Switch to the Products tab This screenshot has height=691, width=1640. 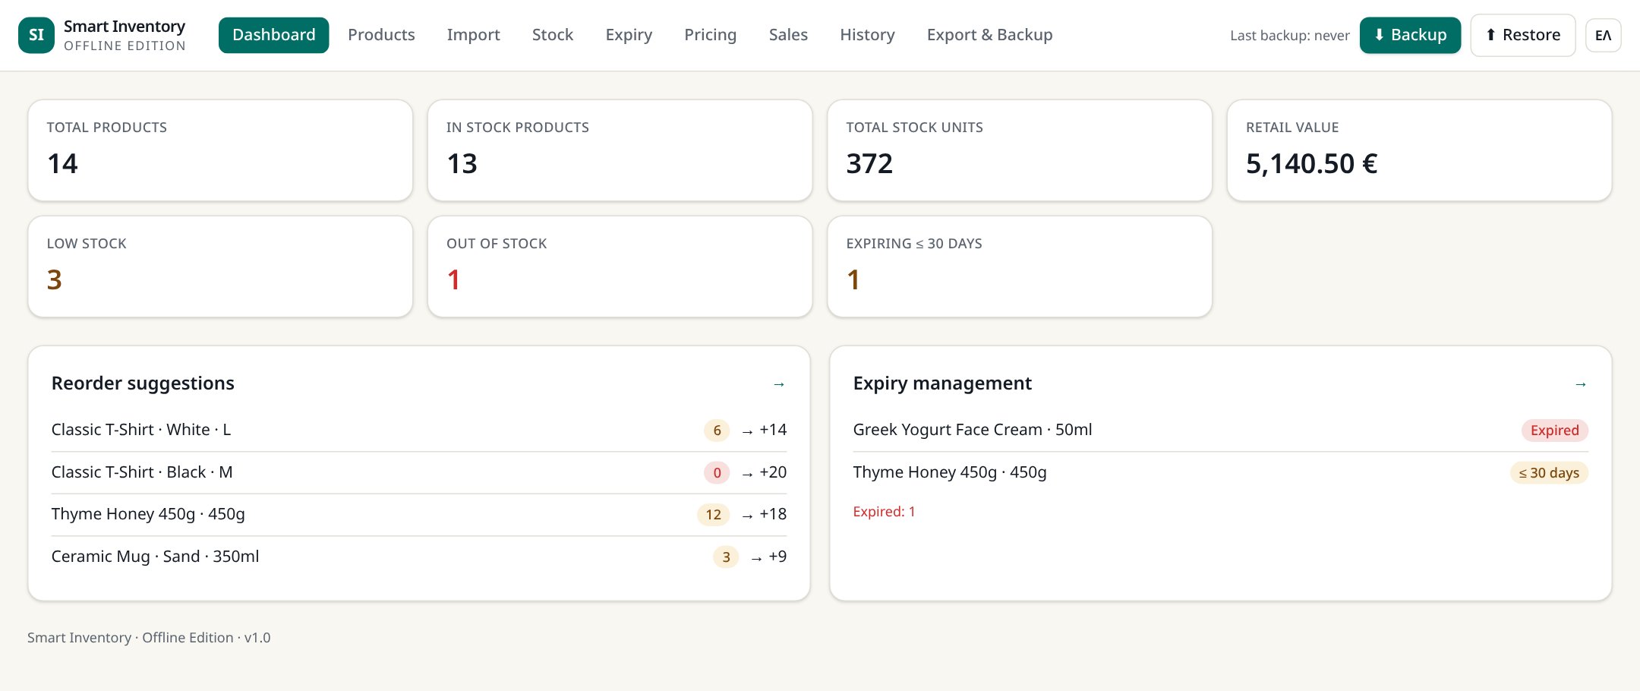coord(381,35)
